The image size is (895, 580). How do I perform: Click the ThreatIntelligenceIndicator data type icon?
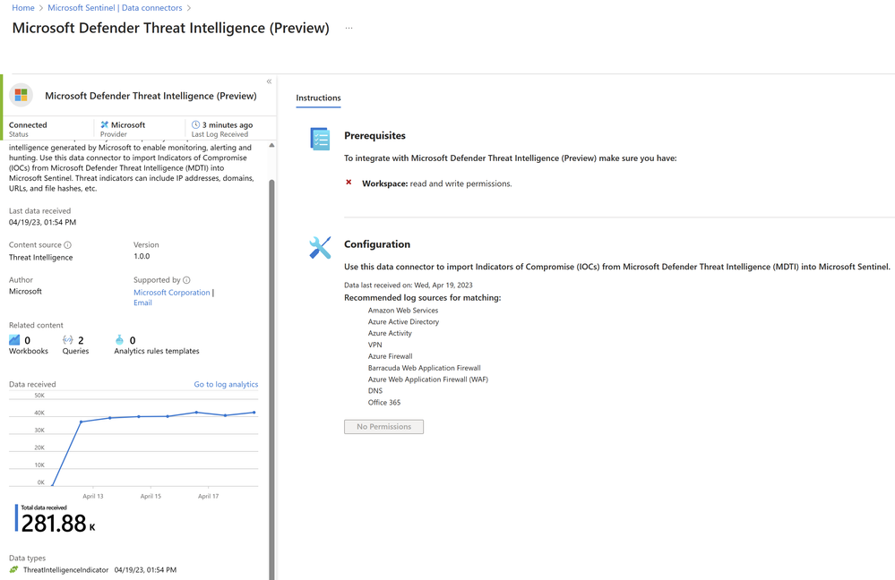[13, 569]
